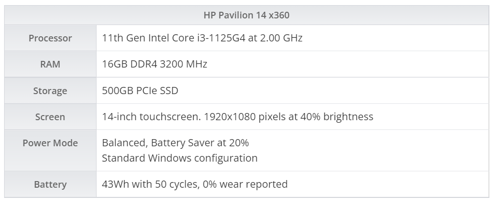Click the 43Wh with 50 cycles text
This screenshot has height=201, width=493.
[151, 184]
